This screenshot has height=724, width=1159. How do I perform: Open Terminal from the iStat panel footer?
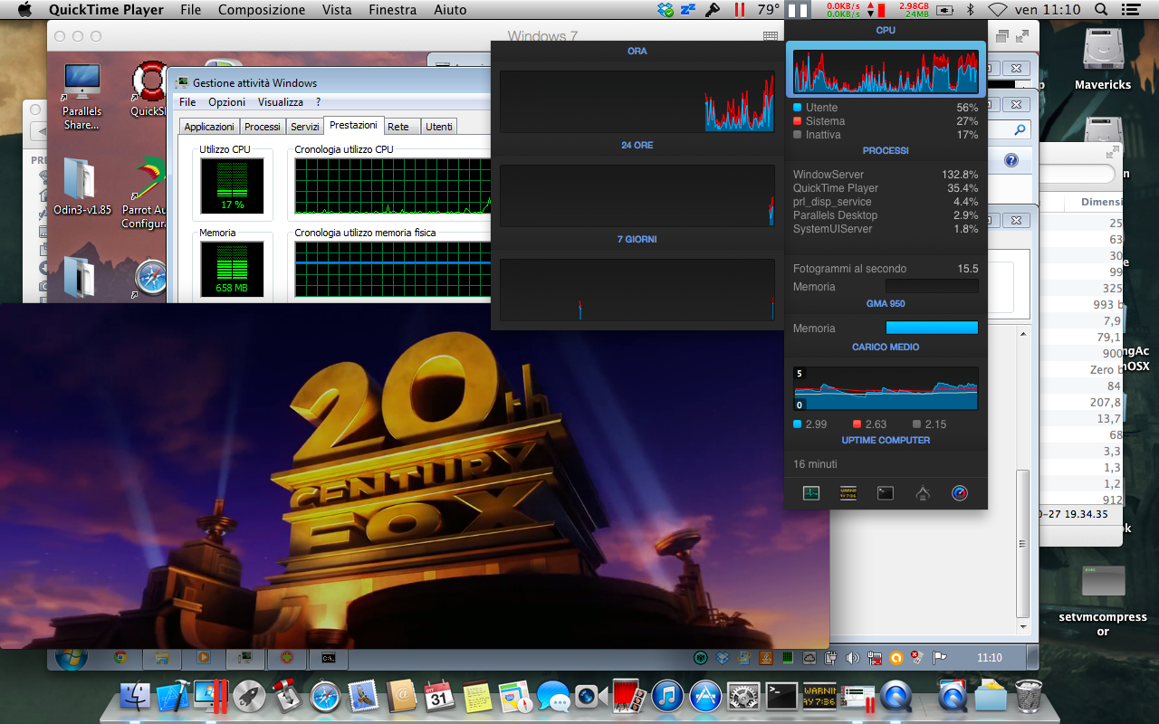point(886,493)
